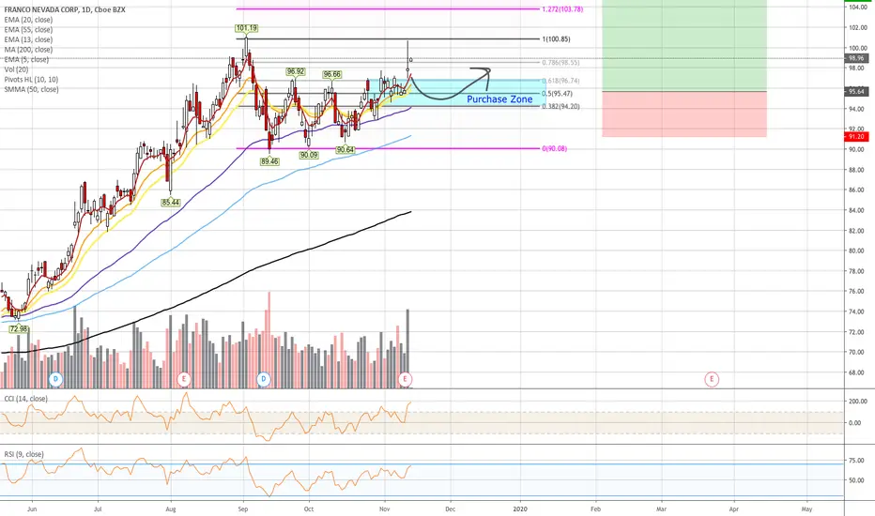Screen dimensions: 875x516
Task: Select the 1(100.85) Fibonacci level label
Action: [x=557, y=39]
